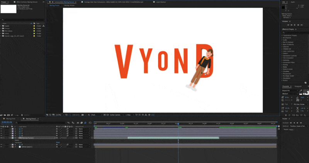Click the Project panel flowchart icon
This screenshot has height=163, width=309.
pyautogui.click(x=43, y=26)
